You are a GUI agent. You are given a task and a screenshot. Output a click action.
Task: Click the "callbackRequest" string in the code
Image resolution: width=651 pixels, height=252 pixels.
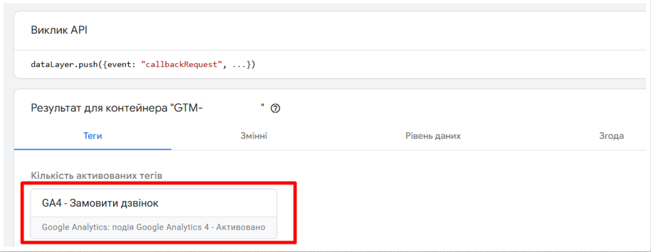click(x=181, y=64)
